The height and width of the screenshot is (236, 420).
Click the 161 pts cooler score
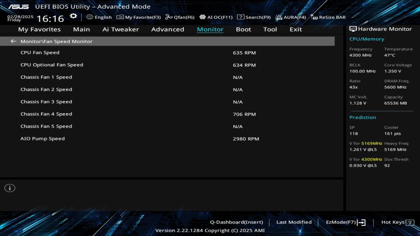click(393, 133)
